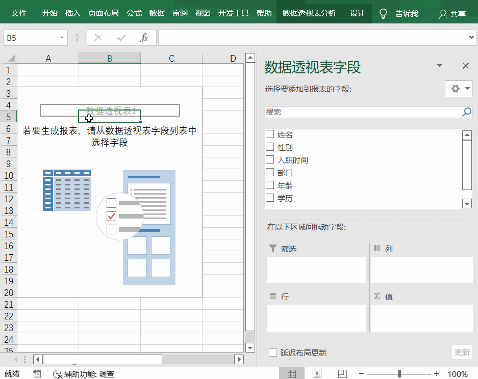
Task: Click the field list scroll down arrow
Action: (x=467, y=204)
